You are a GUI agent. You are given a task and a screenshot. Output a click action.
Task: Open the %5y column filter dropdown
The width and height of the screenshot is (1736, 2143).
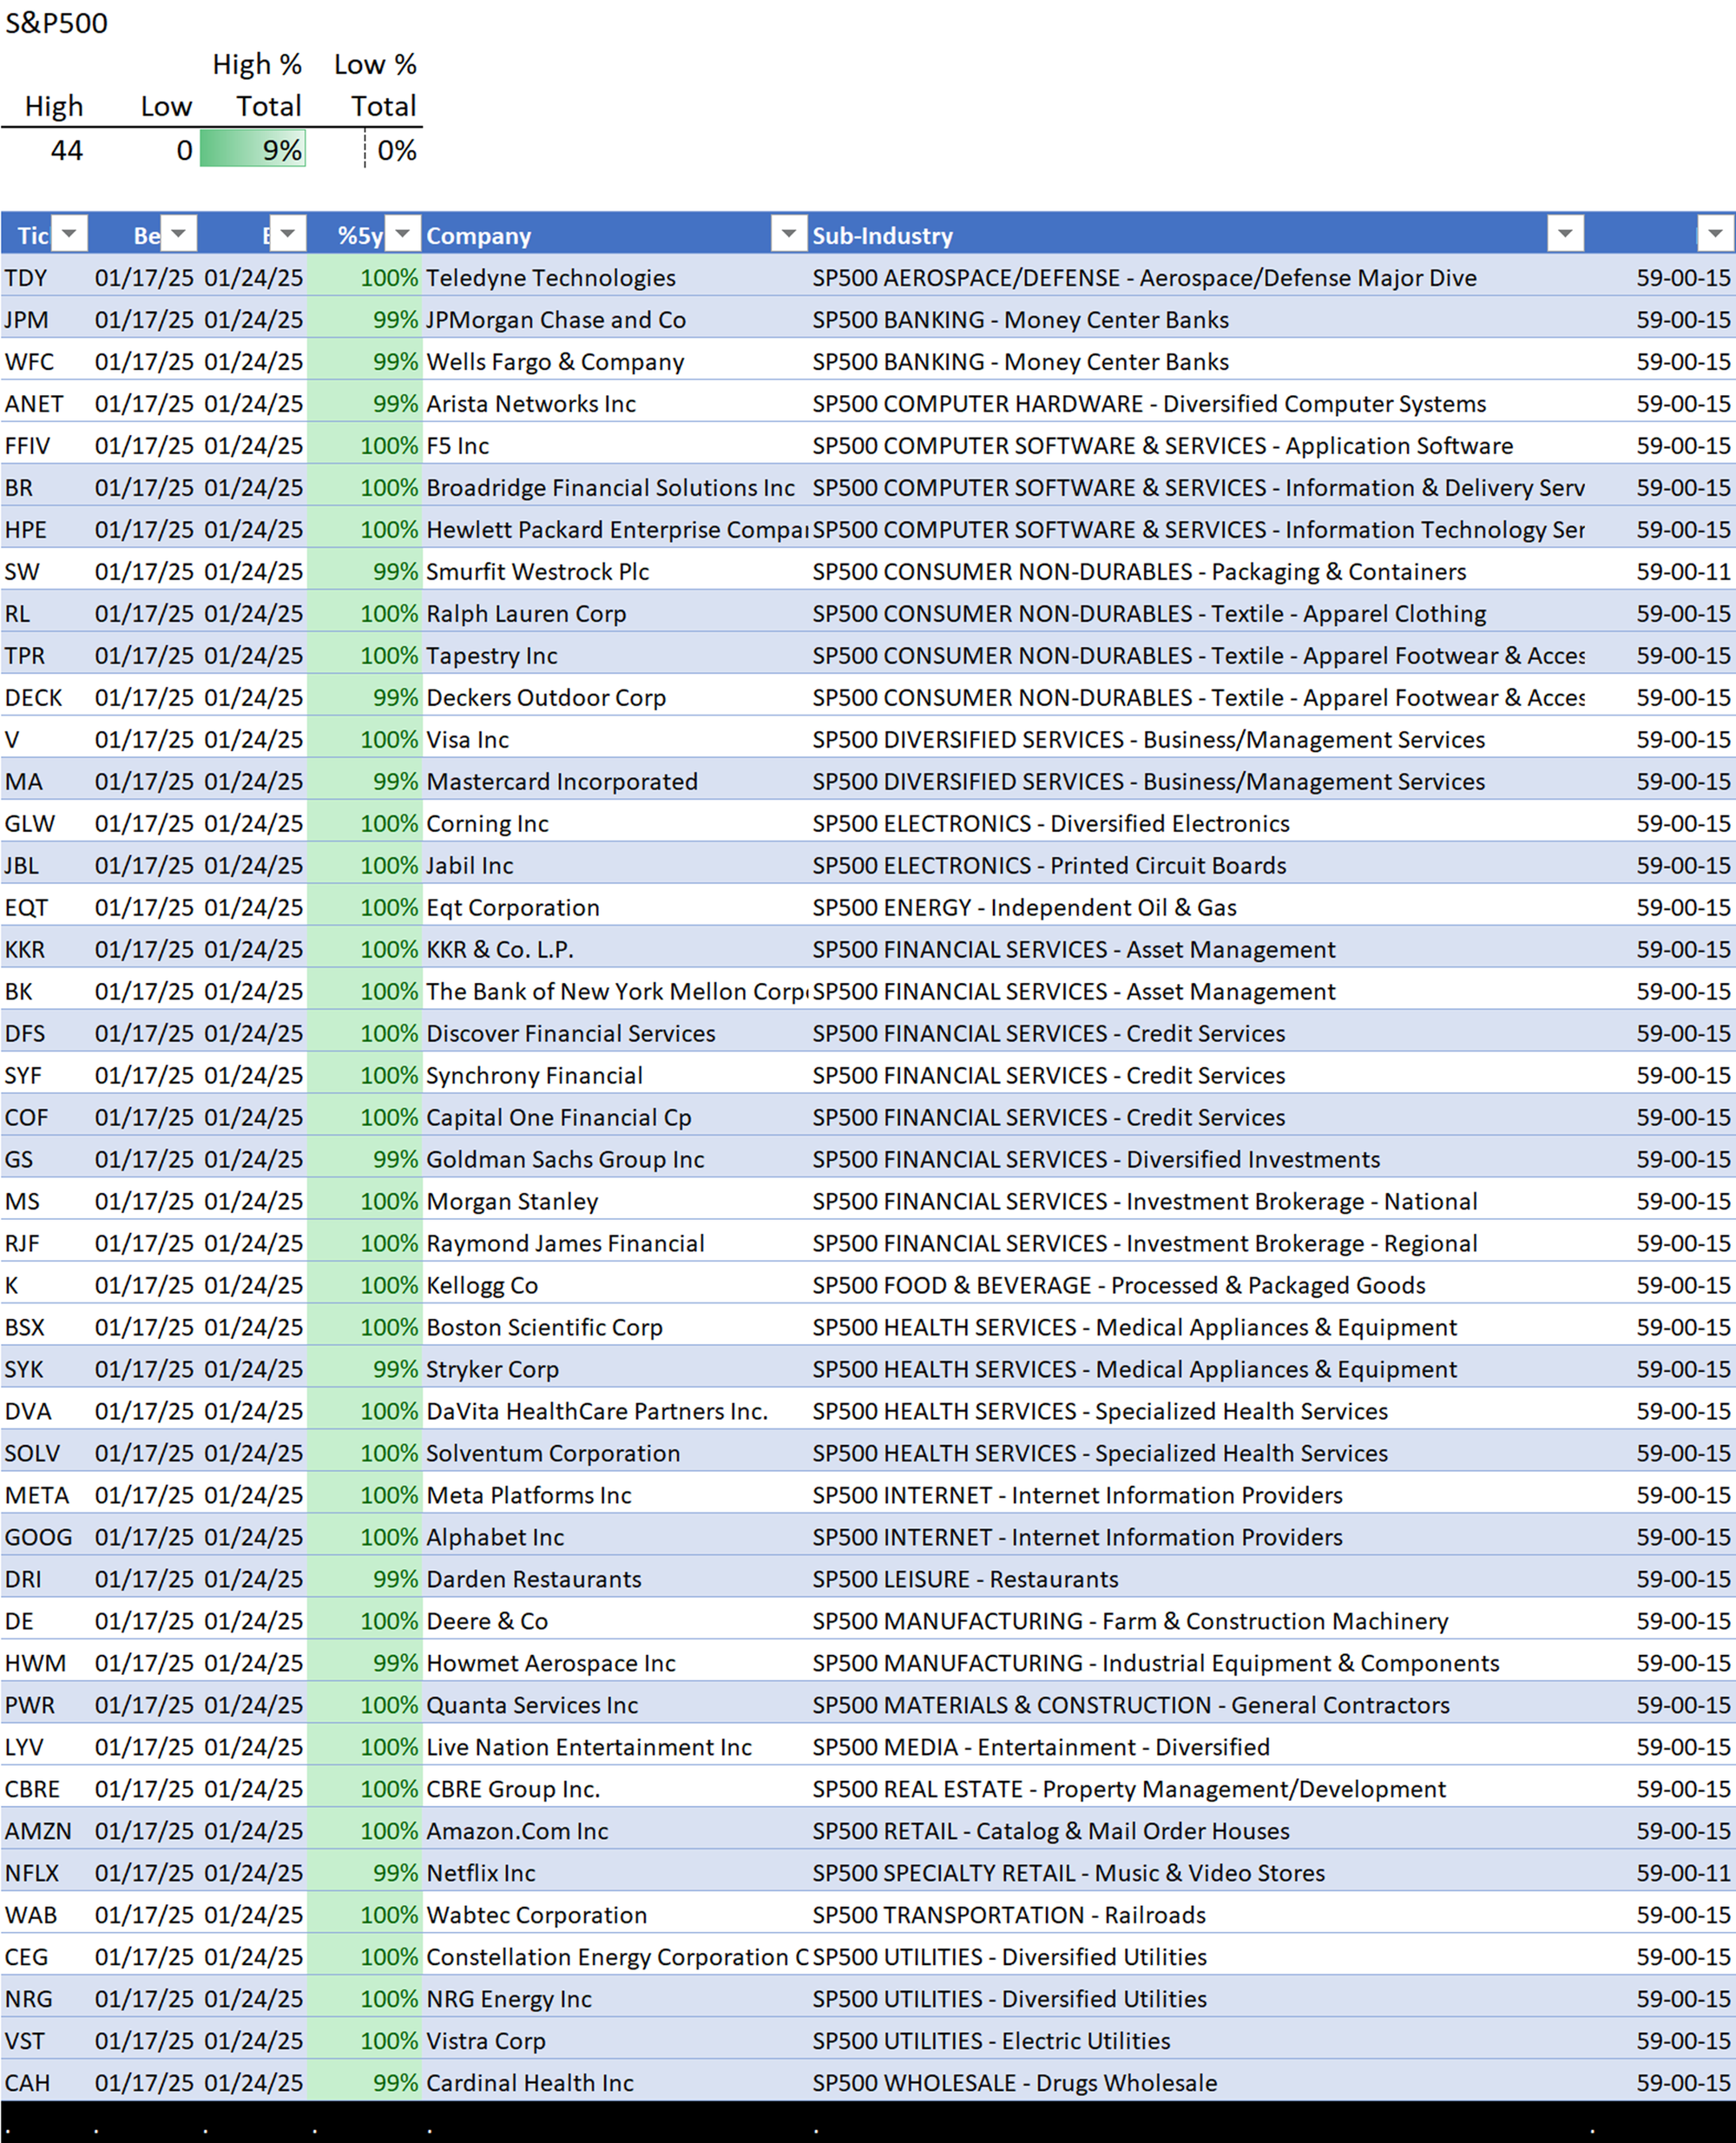(402, 234)
